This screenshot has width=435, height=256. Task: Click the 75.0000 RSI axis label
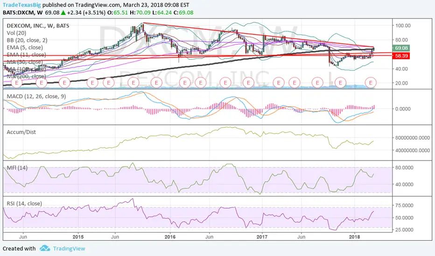[x=404, y=205]
